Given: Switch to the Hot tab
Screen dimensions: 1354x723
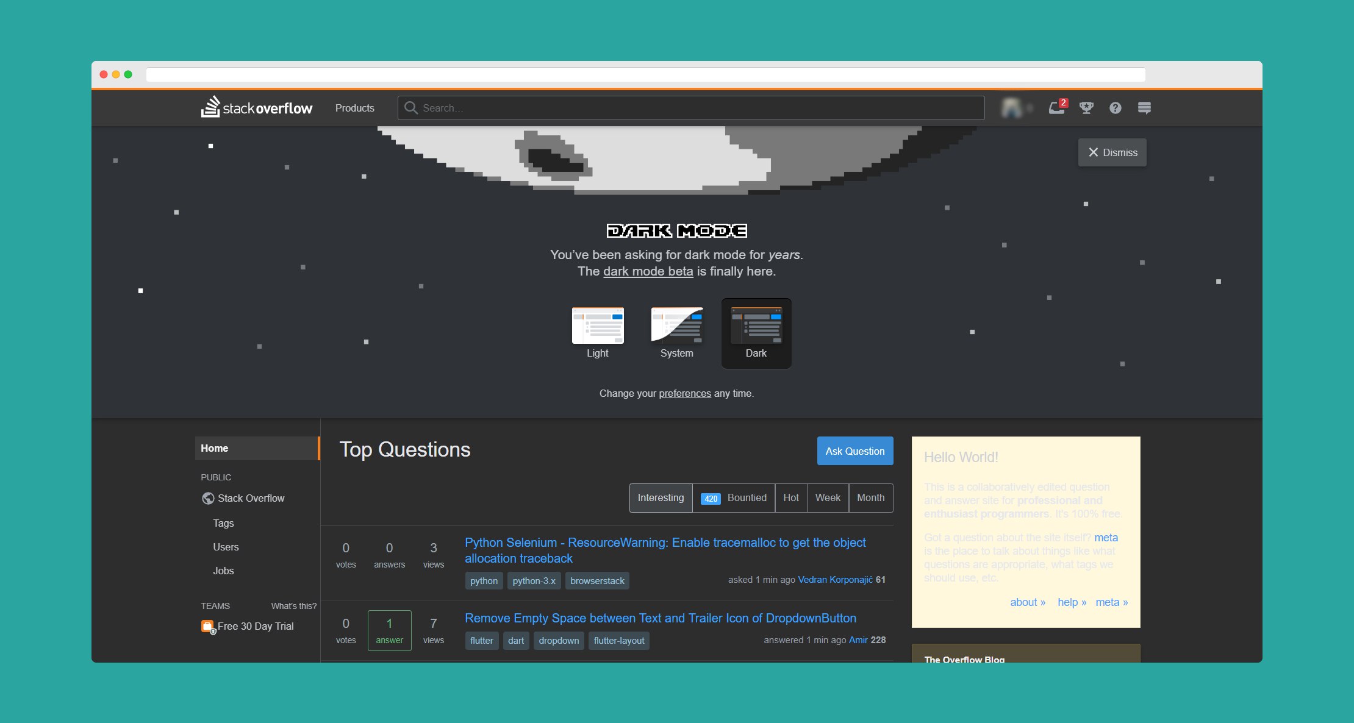Looking at the screenshot, I should click(x=791, y=498).
